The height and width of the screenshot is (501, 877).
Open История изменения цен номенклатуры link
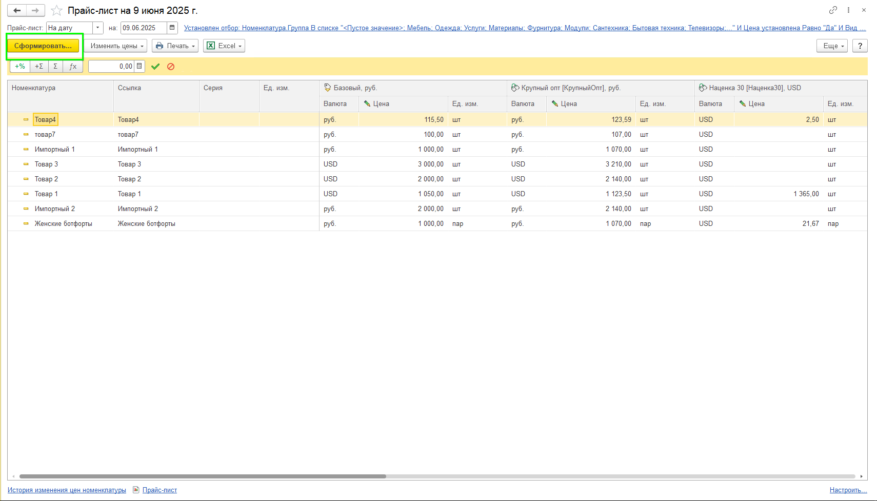click(x=67, y=490)
